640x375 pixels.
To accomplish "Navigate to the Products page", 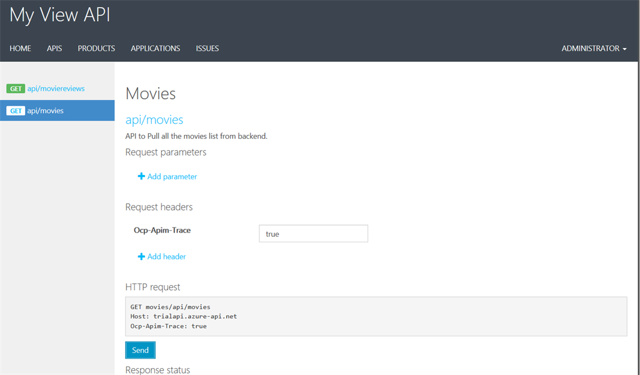I will pos(96,49).
